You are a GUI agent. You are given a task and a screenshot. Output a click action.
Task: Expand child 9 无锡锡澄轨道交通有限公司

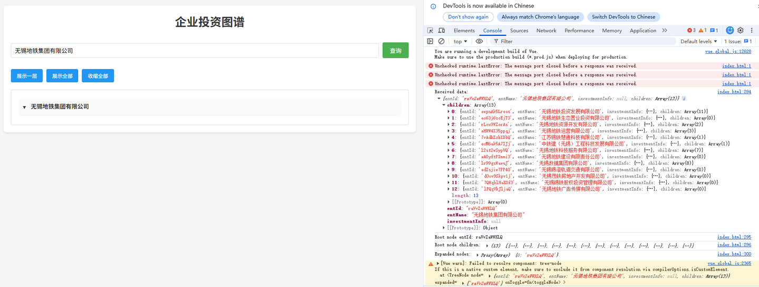(449, 169)
